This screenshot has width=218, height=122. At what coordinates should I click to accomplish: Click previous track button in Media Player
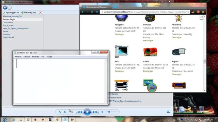(80, 112)
